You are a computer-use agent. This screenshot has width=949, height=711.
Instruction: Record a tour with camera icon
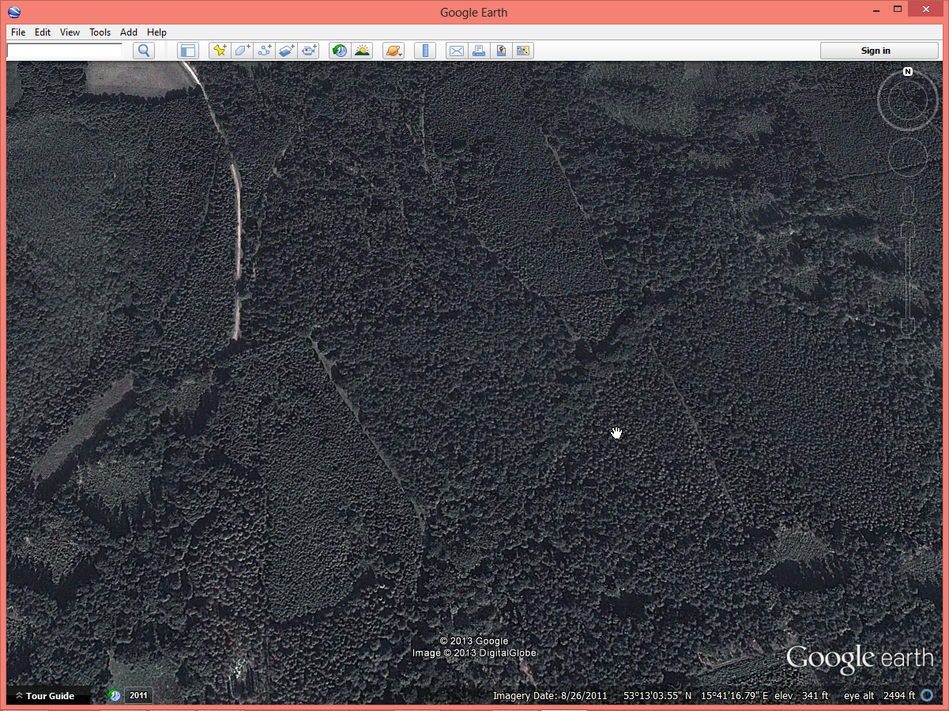pos(308,51)
